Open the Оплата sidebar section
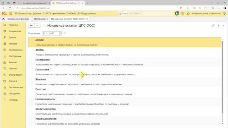This screenshot has width=228, height=128. [13, 81]
